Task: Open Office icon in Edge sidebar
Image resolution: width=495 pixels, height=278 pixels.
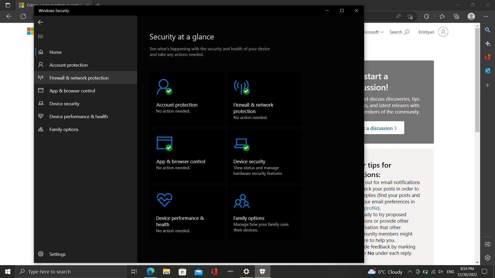Action: (488, 57)
